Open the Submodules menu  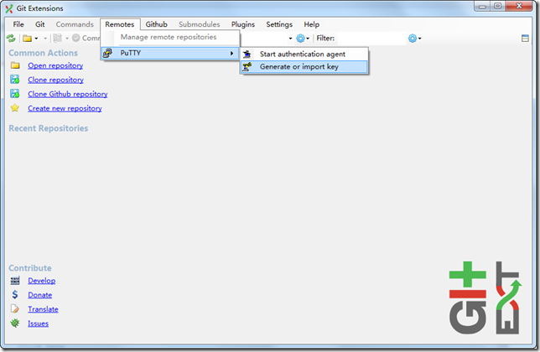coord(199,24)
